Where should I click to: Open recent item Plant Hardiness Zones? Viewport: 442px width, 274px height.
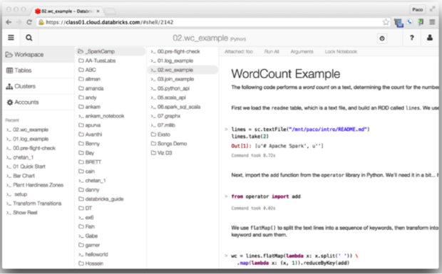click(x=35, y=185)
